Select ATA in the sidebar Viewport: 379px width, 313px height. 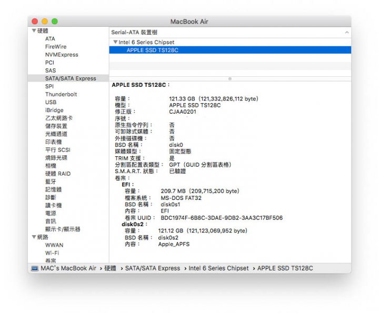50,38
